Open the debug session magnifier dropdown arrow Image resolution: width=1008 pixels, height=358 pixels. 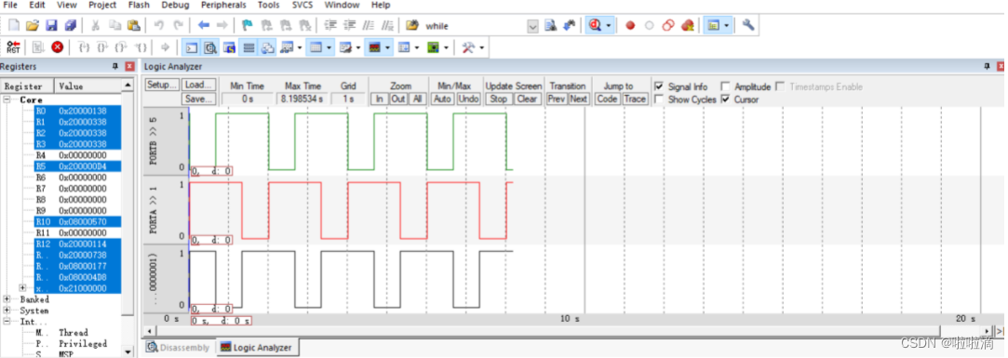(608, 26)
